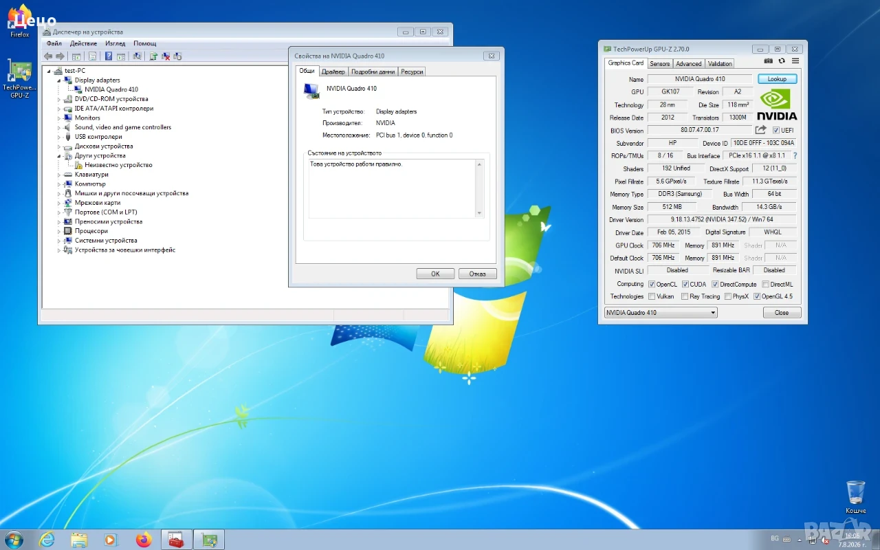This screenshot has width=880, height=550.
Task: Click the Device ID value field in GPU-Z
Action: click(x=763, y=143)
